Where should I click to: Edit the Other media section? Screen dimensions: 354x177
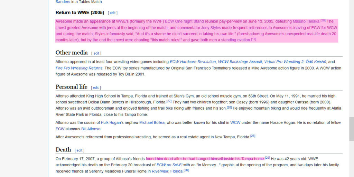pyautogui.click(x=96, y=53)
